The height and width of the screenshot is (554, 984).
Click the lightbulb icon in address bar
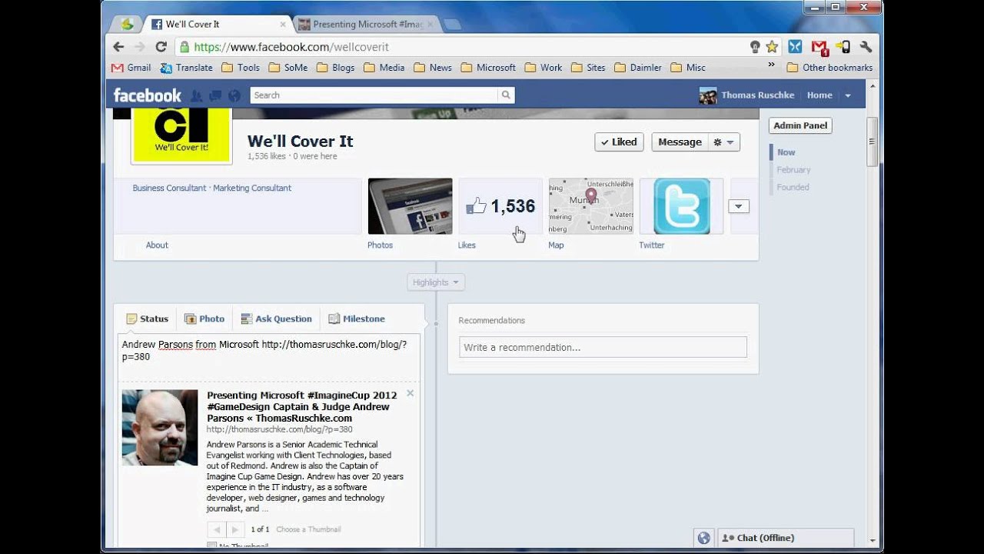tap(755, 47)
